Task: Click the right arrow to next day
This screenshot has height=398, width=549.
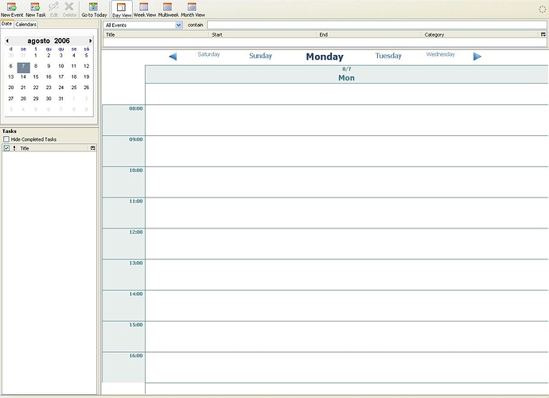Action: [x=477, y=57]
